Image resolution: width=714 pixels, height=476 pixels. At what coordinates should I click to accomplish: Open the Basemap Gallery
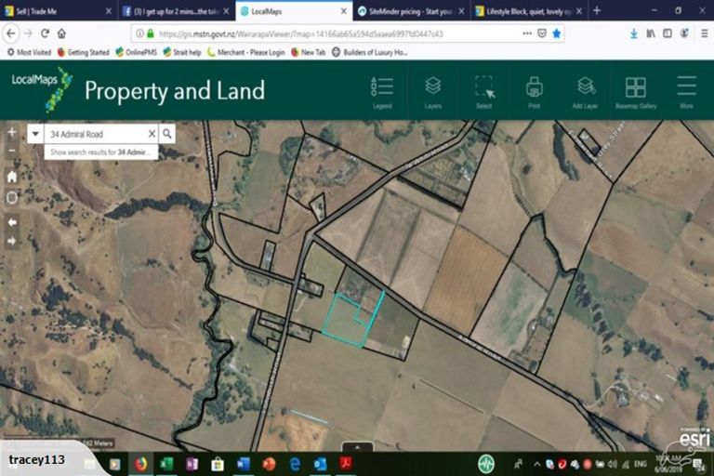[x=636, y=91]
